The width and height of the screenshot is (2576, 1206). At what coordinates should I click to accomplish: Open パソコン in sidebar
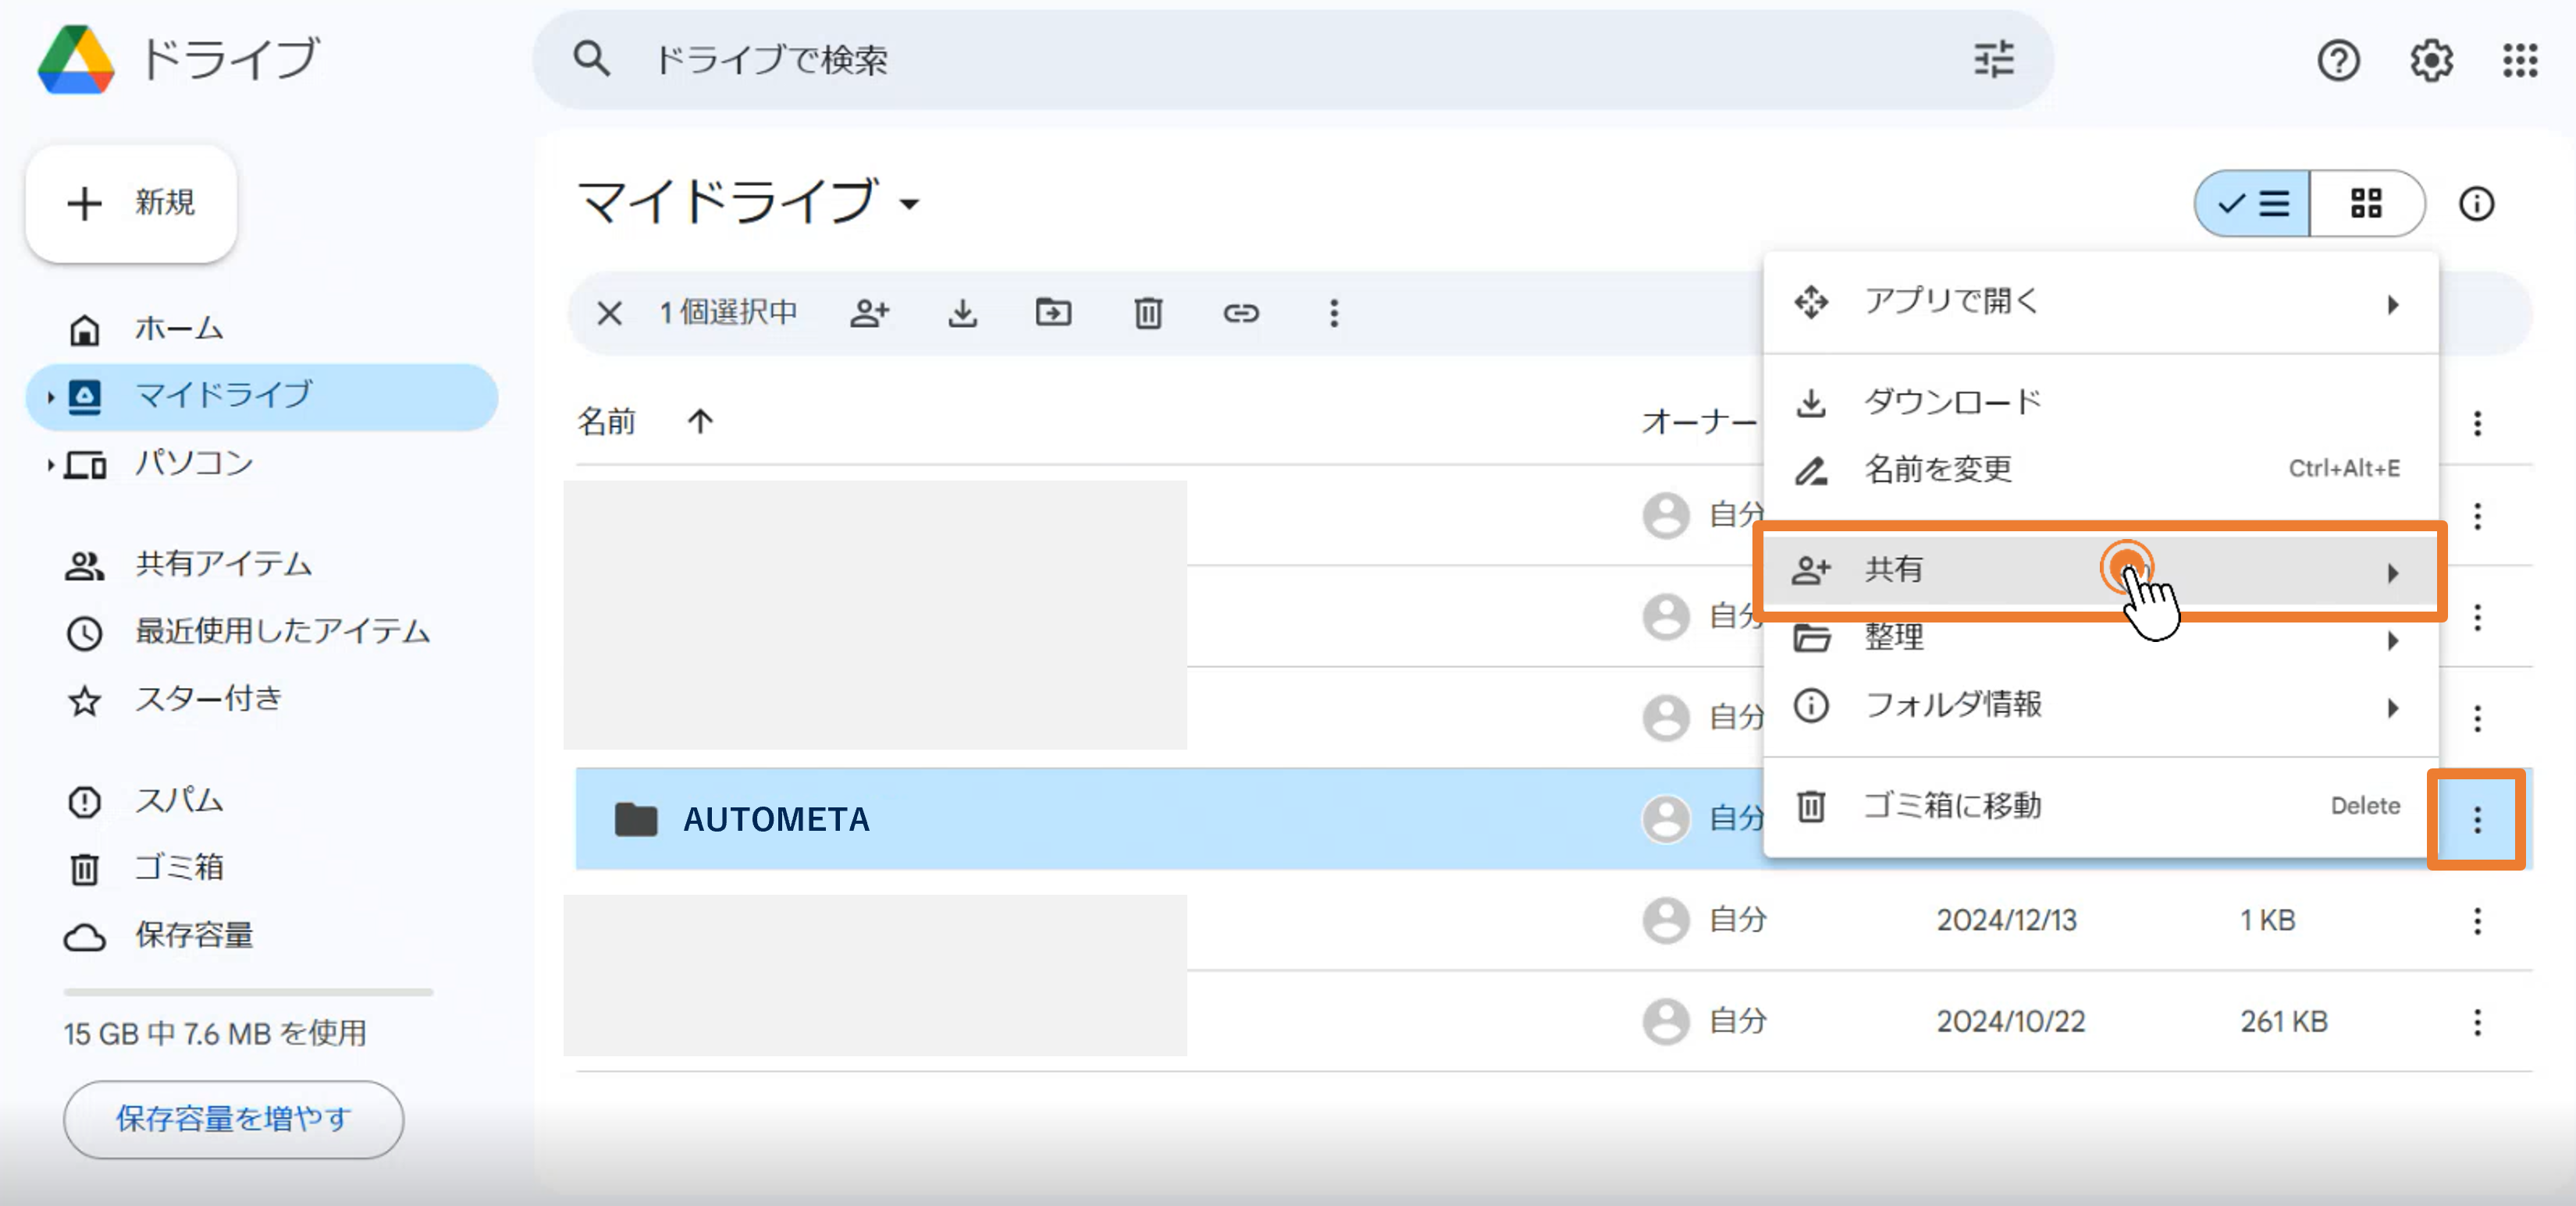262,463
